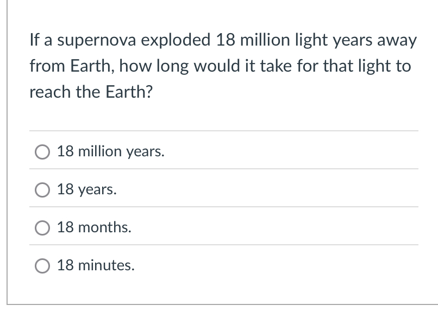The width and height of the screenshot is (438, 324).
Task: Select the "18 minutes." radio button
Action: point(42,266)
